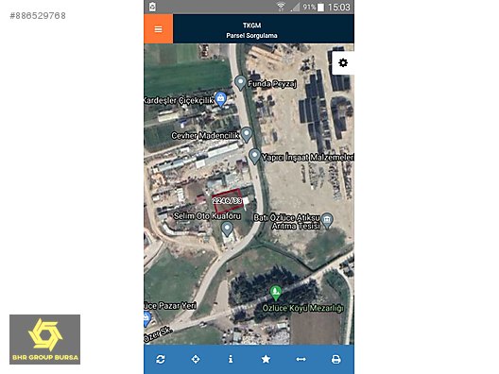Screen dimensions: 499x374
Task: Select Özlüce Köyü Mezarlığı green marker
Action: (x=276, y=293)
